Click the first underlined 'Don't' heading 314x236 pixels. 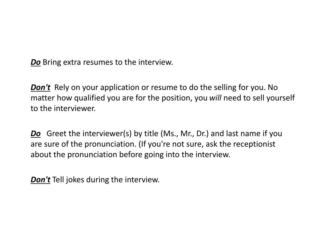(x=40, y=88)
